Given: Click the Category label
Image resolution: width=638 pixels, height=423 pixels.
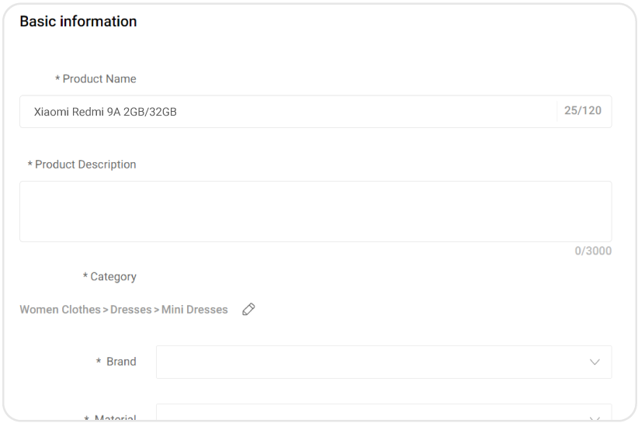Looking at the screenshot, I should [113, 276].
